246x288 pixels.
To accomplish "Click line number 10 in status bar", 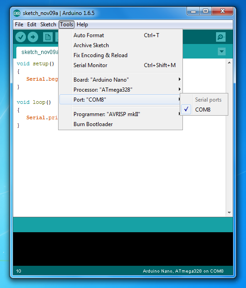I will click(19, 271).
